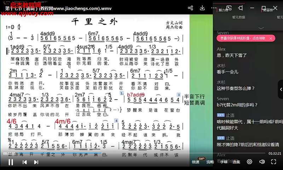
Task: Click the total duration 01:32:21 label
Action: click(275, 153)
